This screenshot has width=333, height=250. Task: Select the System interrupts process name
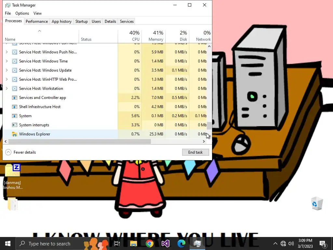coord(34,125)
